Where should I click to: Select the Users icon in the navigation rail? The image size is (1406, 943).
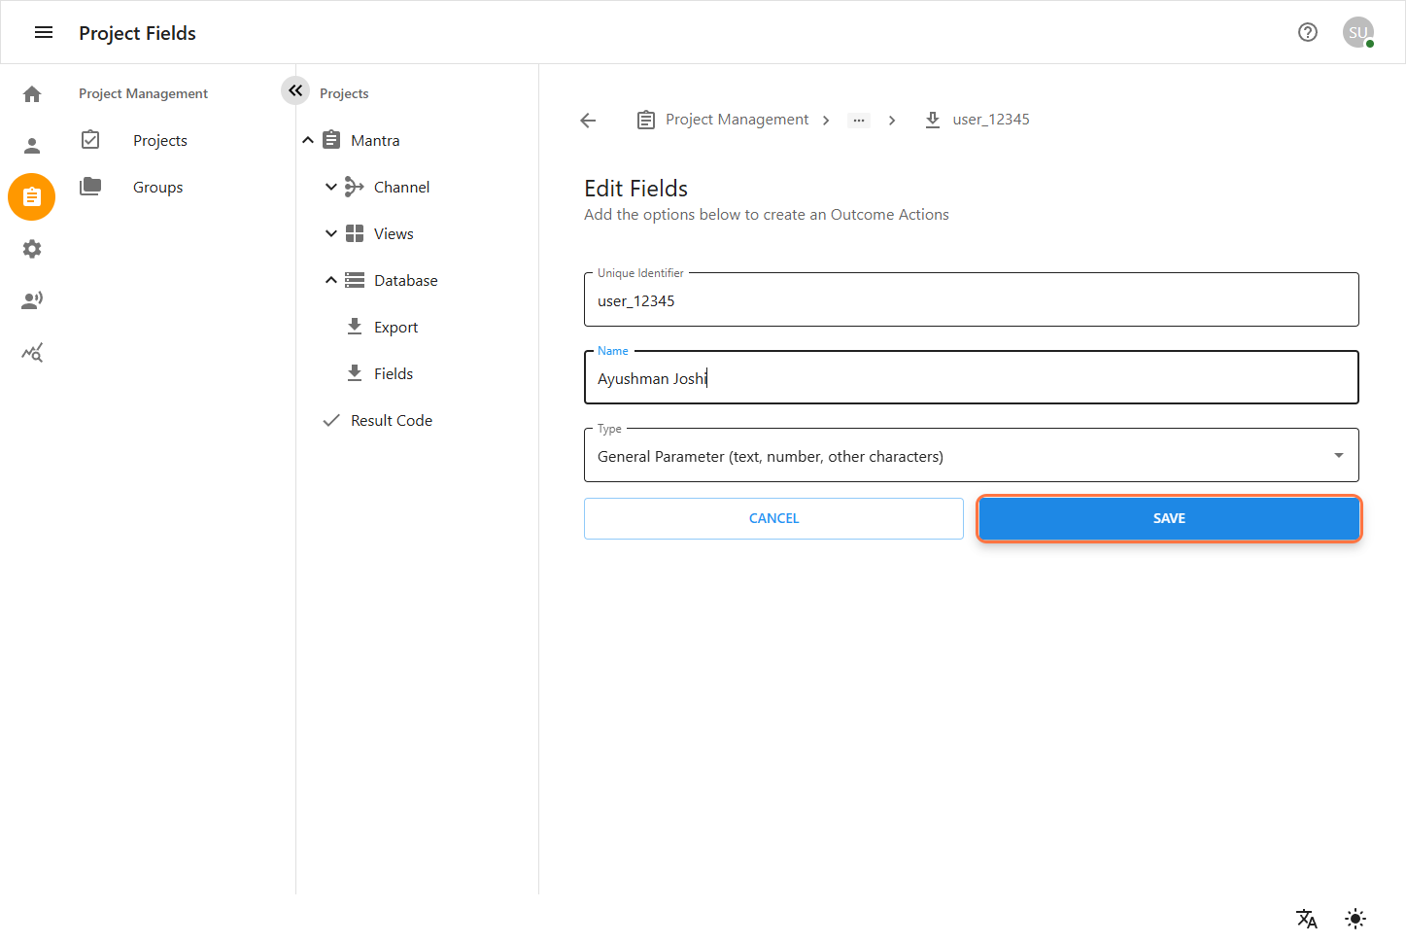tap(32, 145)
